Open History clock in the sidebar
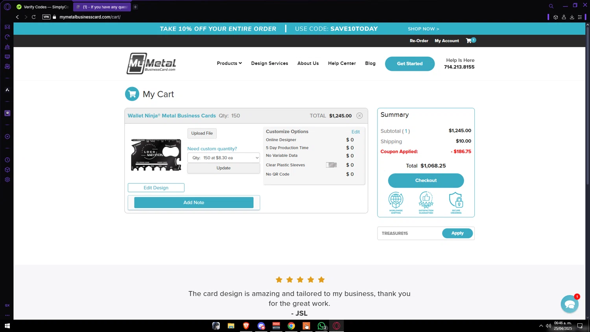This screenshot has width=590, height=332. pos(7,160)
